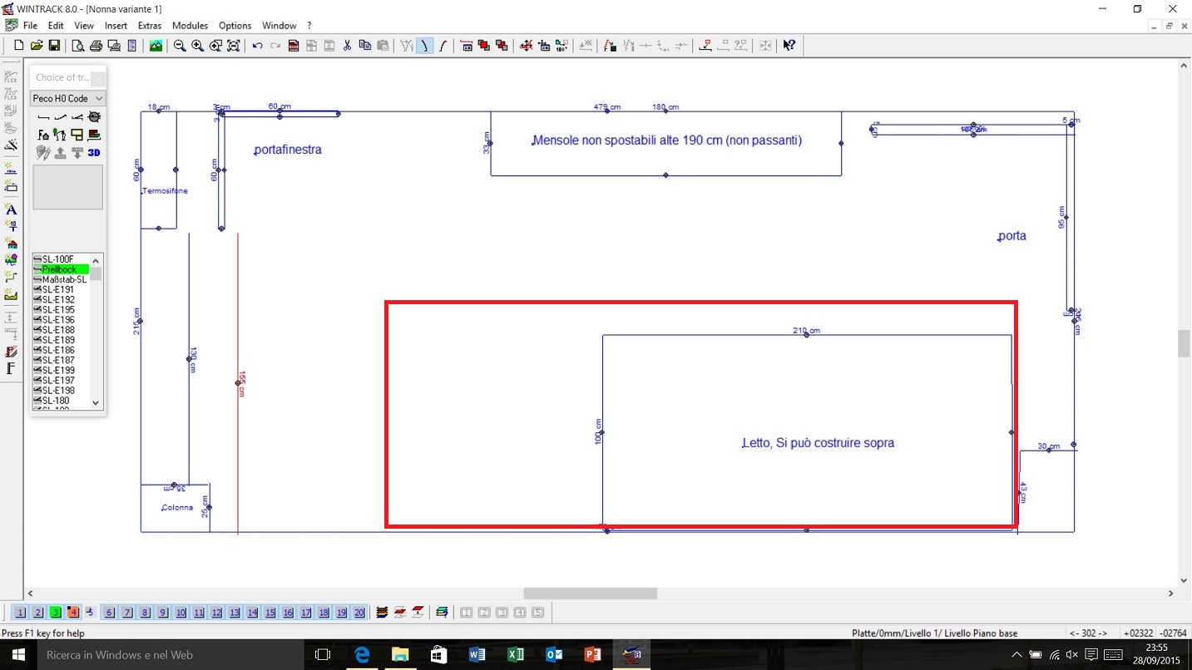Zoom out with the magnifier minus icon
Viewport: 1192px width, 670px height.
[x=180, y=46]
